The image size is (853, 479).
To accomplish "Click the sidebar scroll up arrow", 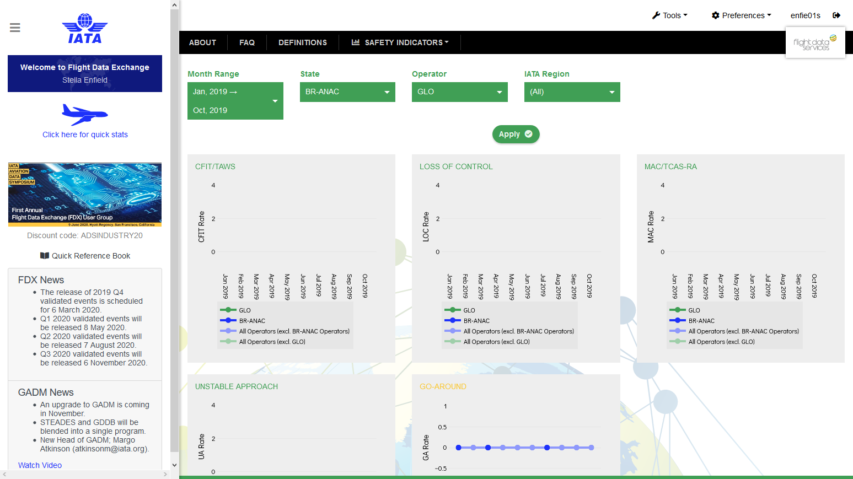I will 174,5.
